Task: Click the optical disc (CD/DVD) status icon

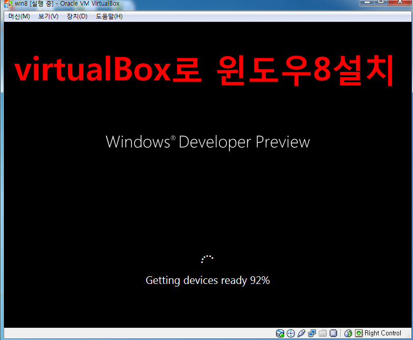Action: click(291, 333)
